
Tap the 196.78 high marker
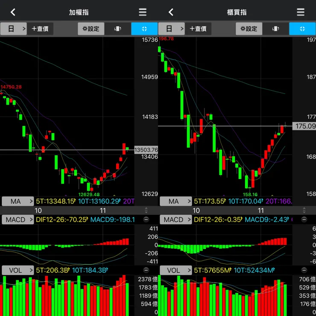tap(166, 38)
